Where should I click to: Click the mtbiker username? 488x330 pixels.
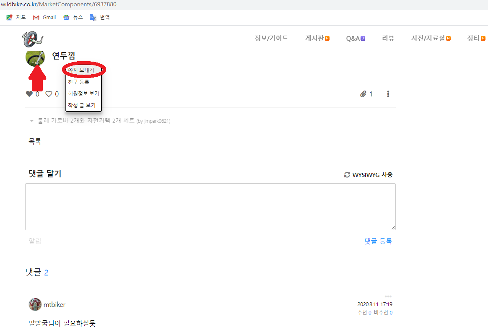click(x=55, y=304)
